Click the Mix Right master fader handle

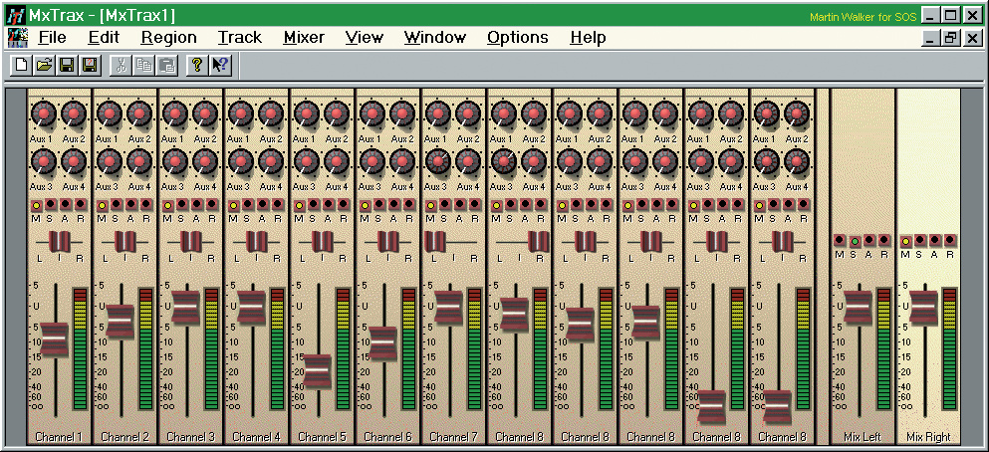921,307
